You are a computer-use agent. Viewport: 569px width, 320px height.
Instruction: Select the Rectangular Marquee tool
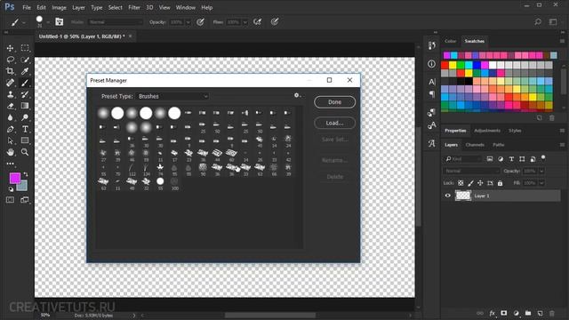25,48
